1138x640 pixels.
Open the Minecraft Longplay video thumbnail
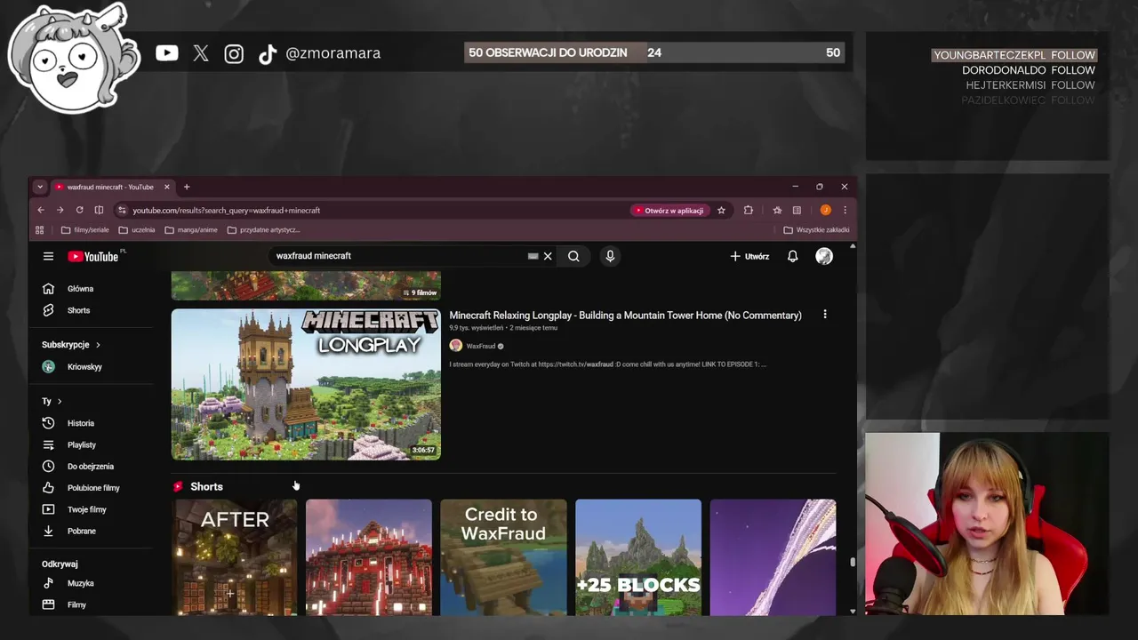306,384
